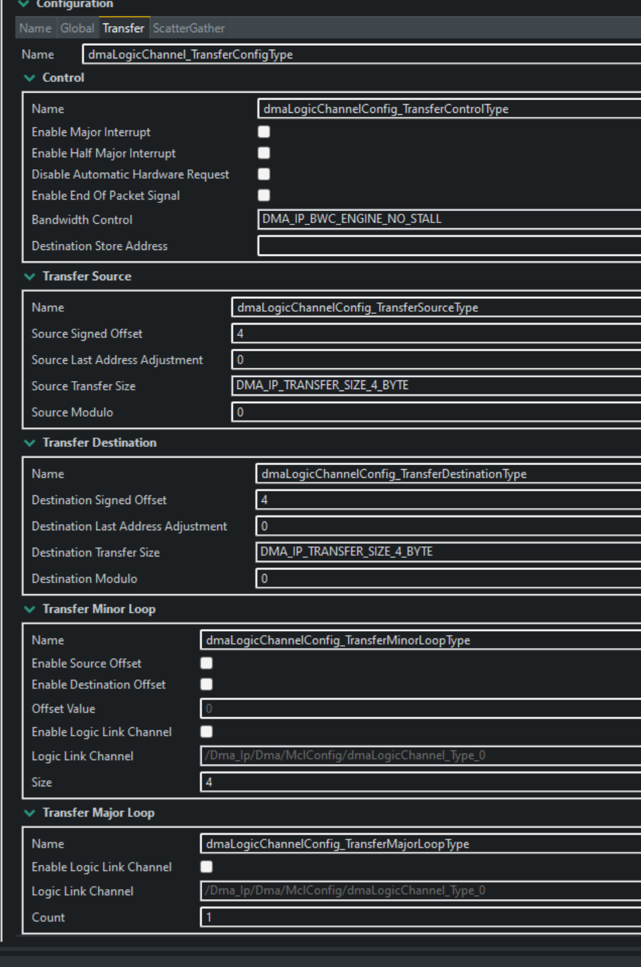Screen dimensions: 641x967
Task: Select the Major Loop Count field
Action: pos(403,917)
